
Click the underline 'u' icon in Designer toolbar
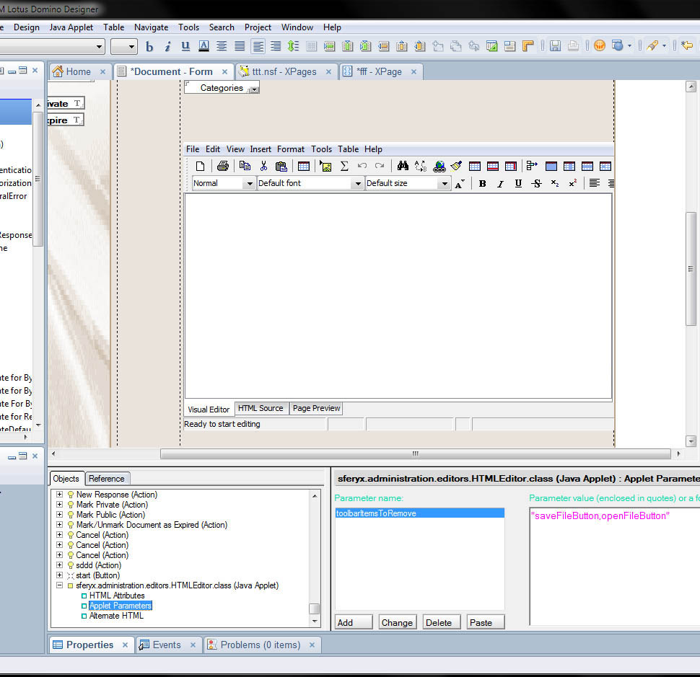[x=185, y=46]
